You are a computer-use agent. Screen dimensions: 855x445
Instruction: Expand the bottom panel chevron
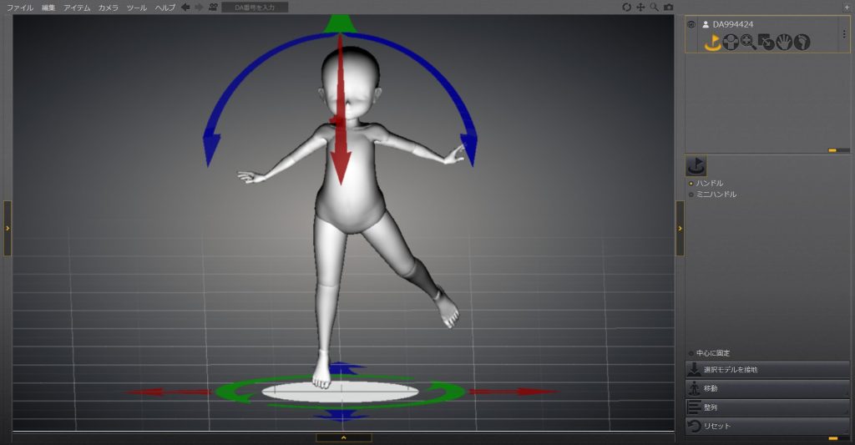343,437
